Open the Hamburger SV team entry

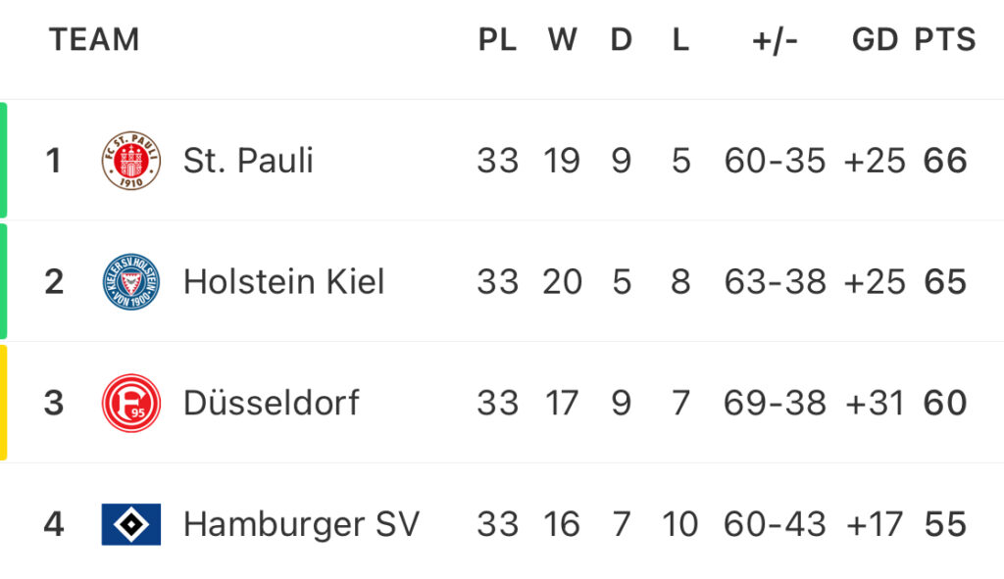(301, 524)
